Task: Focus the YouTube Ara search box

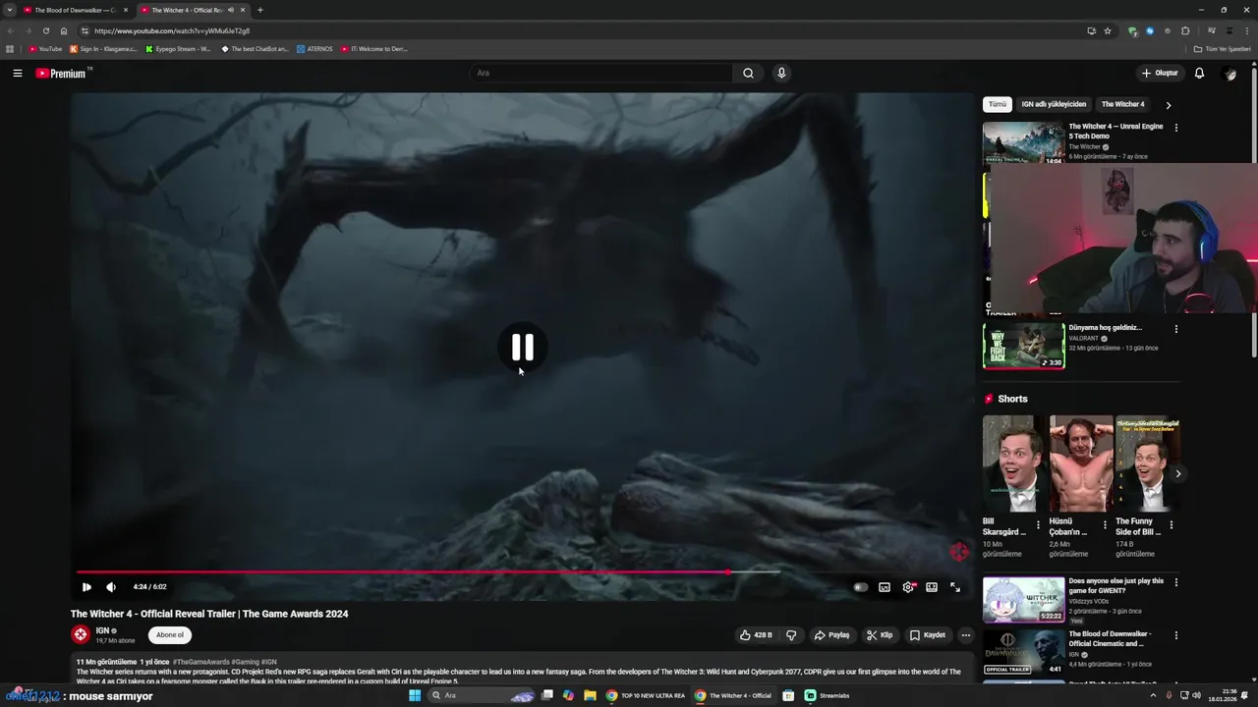Action: coord(601,73)
